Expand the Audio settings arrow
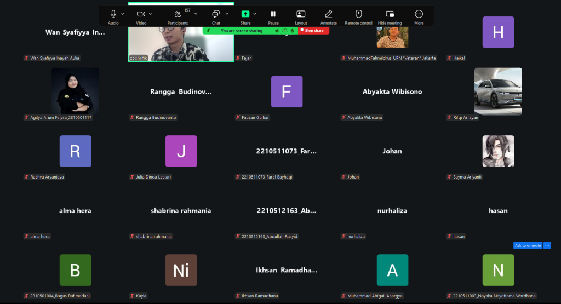Screen dimensions: 561x304 (123, 14)
